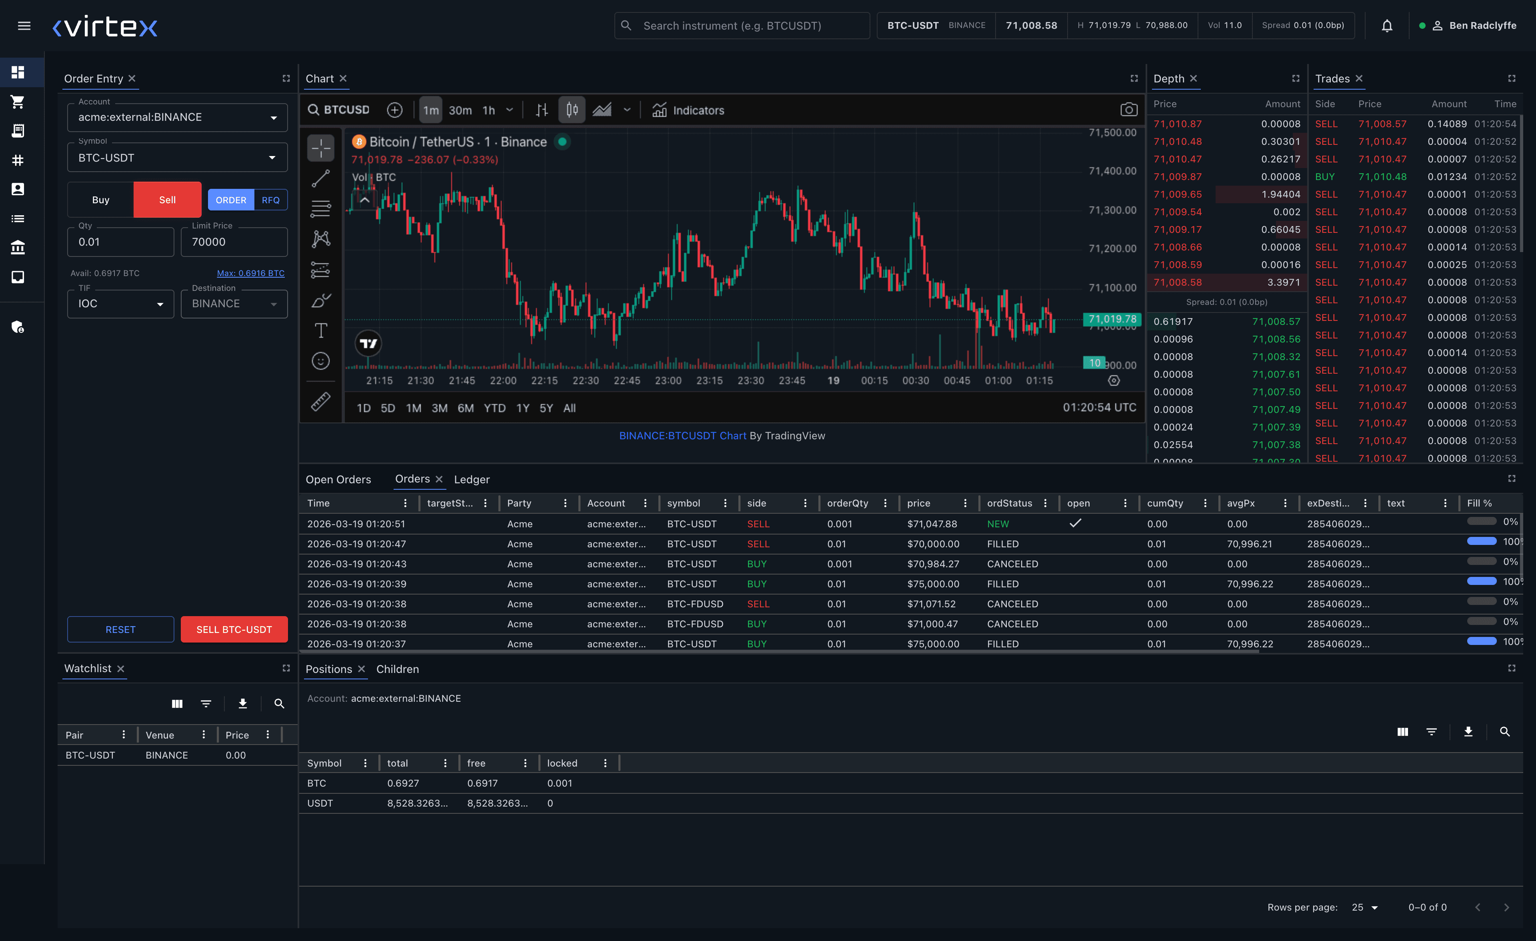Click the SELL BTC-USDT button
This screenshot has height=941, width=1536.
pos(234,629)
